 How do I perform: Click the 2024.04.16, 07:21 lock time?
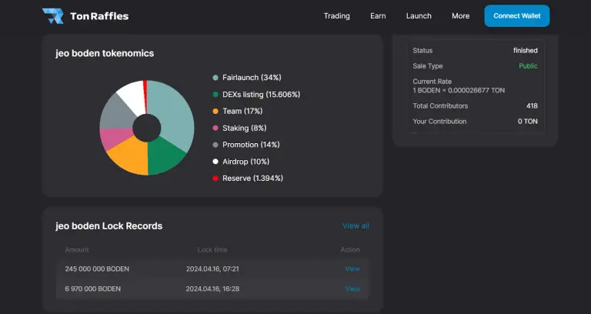pos(212,269)
